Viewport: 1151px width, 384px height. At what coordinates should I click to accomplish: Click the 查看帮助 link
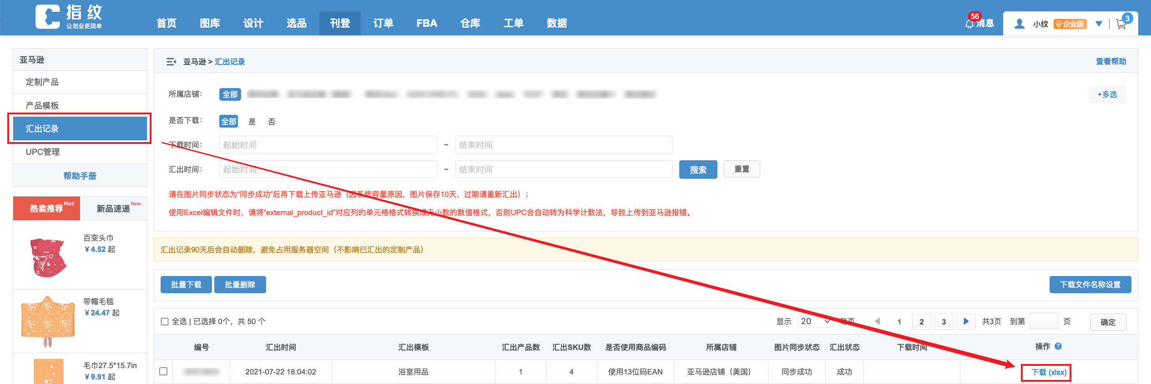pyautogui.click(x=1111, y=62)
